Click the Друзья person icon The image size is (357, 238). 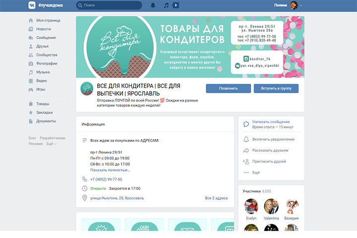[x=31, y=47]
